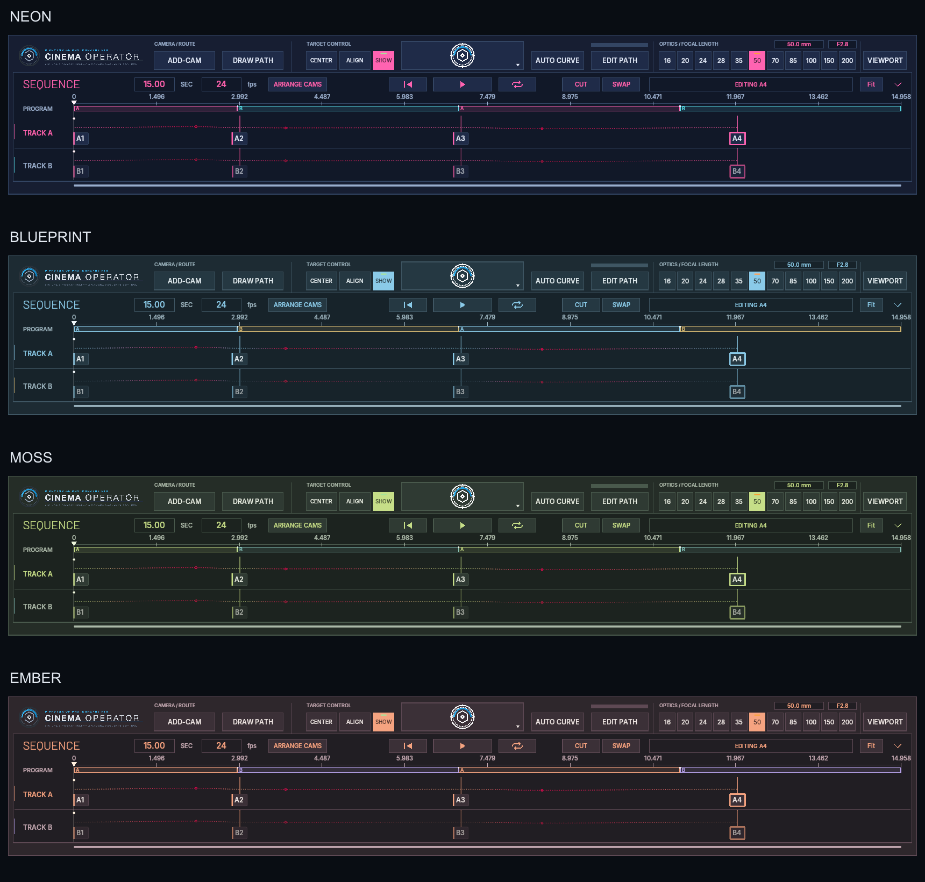Click rewind-to-start icon in the Ember panel
The width and height of the screenshot is (925, 882).
pos(408,746)
